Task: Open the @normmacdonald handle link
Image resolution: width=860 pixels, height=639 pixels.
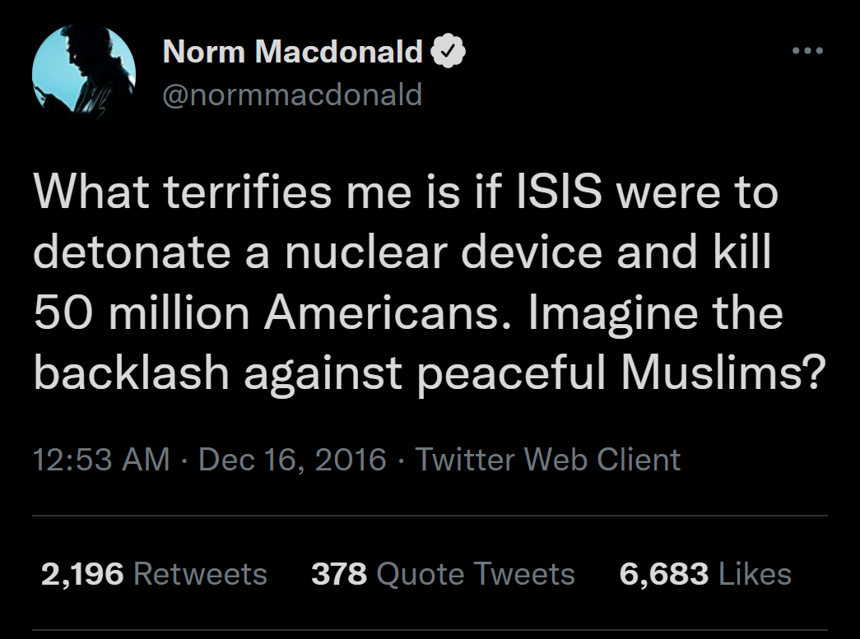Action: pyautogui.click(x=293, y=95)
